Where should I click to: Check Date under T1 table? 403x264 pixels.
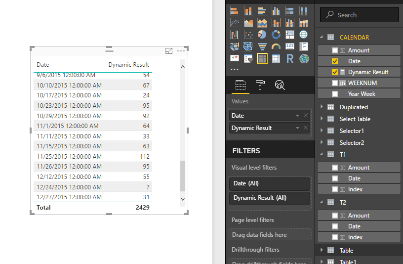(335, 178)
